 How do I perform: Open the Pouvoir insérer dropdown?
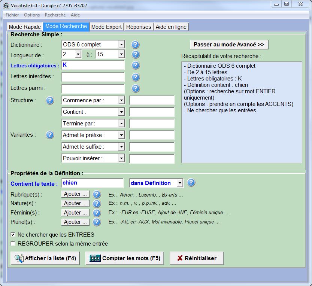[x=121, y=158]
